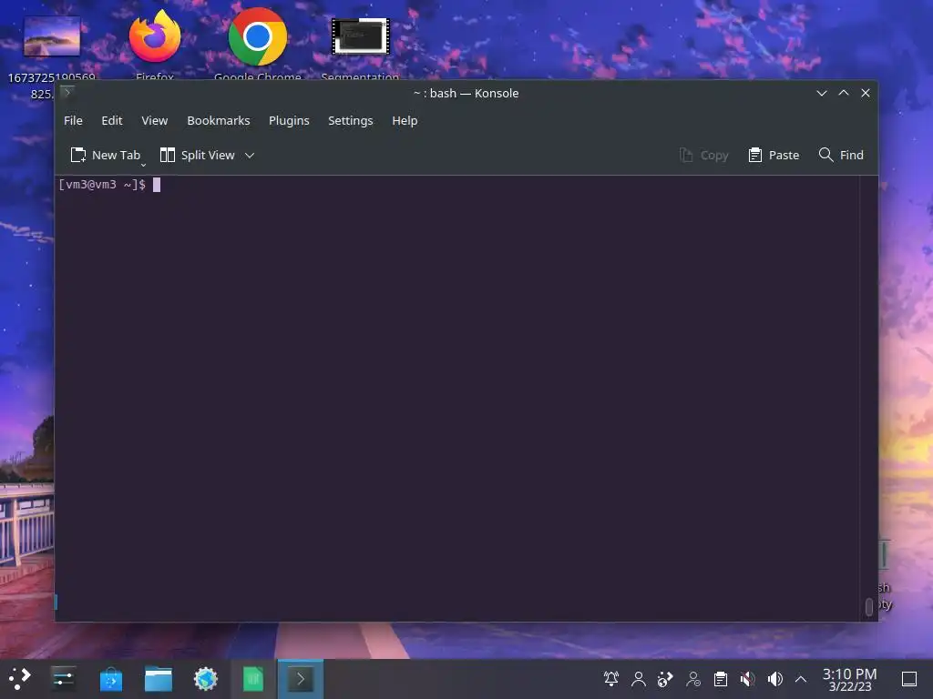Open the green spreadsheet app taskbar icon
The height and width of the screenshot is (699, 933).
click(253, 679)
